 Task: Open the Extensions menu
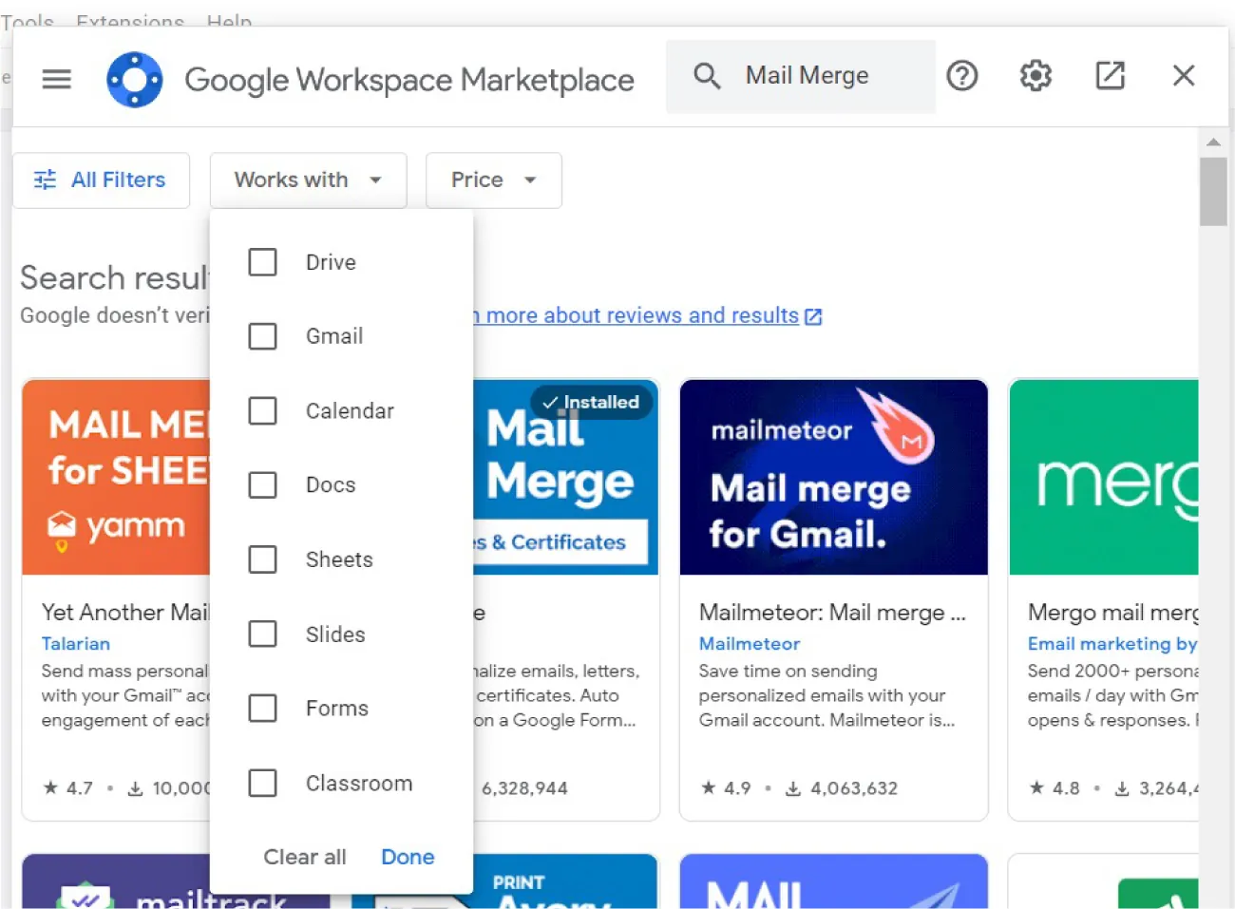(x=129, y=21)
